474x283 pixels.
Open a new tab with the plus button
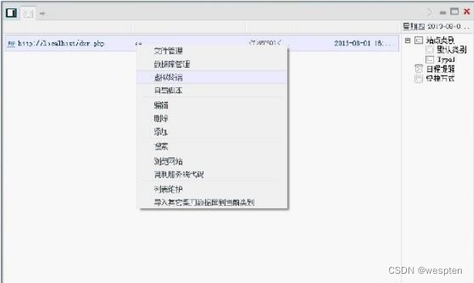coord(42,13)
